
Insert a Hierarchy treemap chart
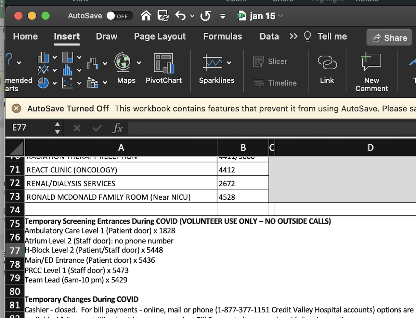67,57
